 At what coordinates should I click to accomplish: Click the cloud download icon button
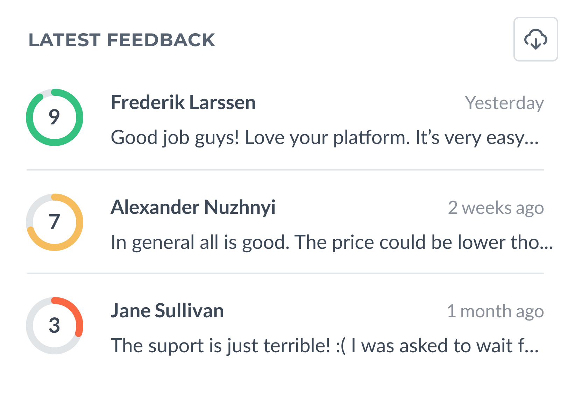click(535, 39)
